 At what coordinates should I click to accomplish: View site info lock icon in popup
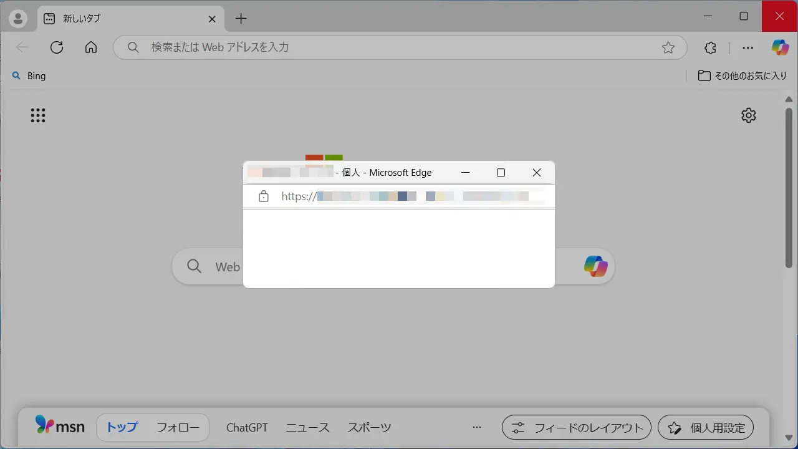coord(264,196)
